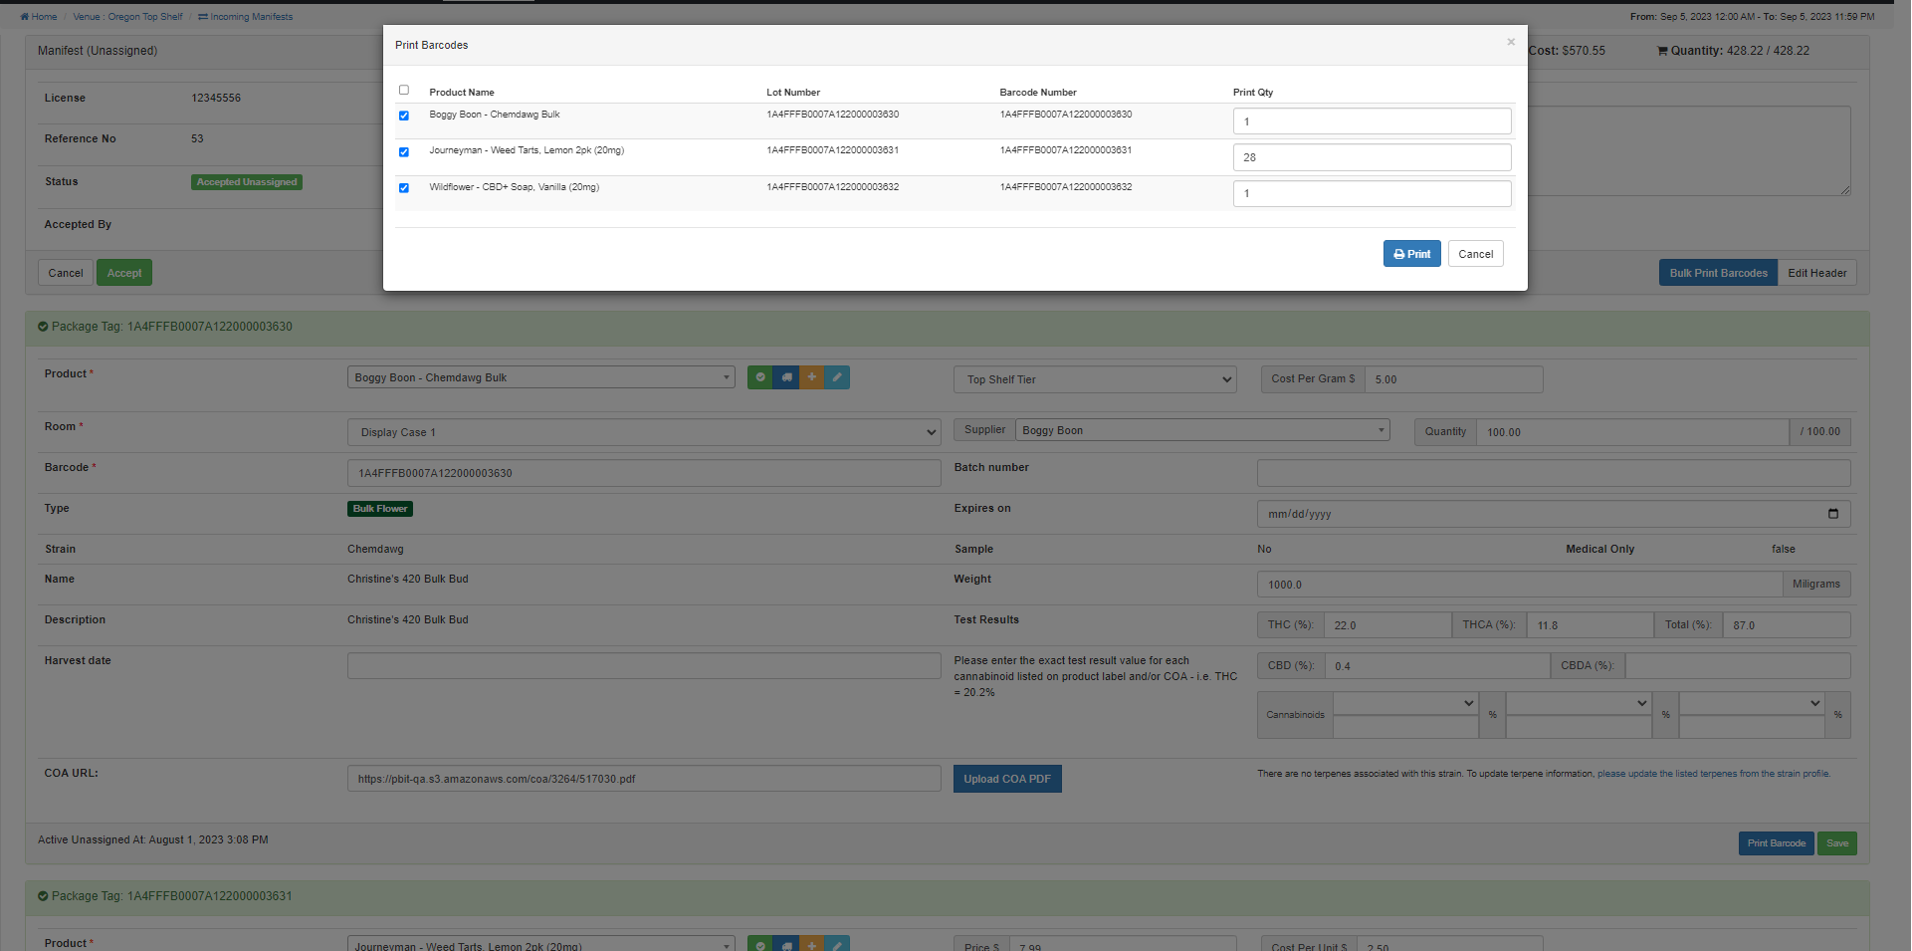
Task: Click the green Save button
Action: coord(1836,843)
